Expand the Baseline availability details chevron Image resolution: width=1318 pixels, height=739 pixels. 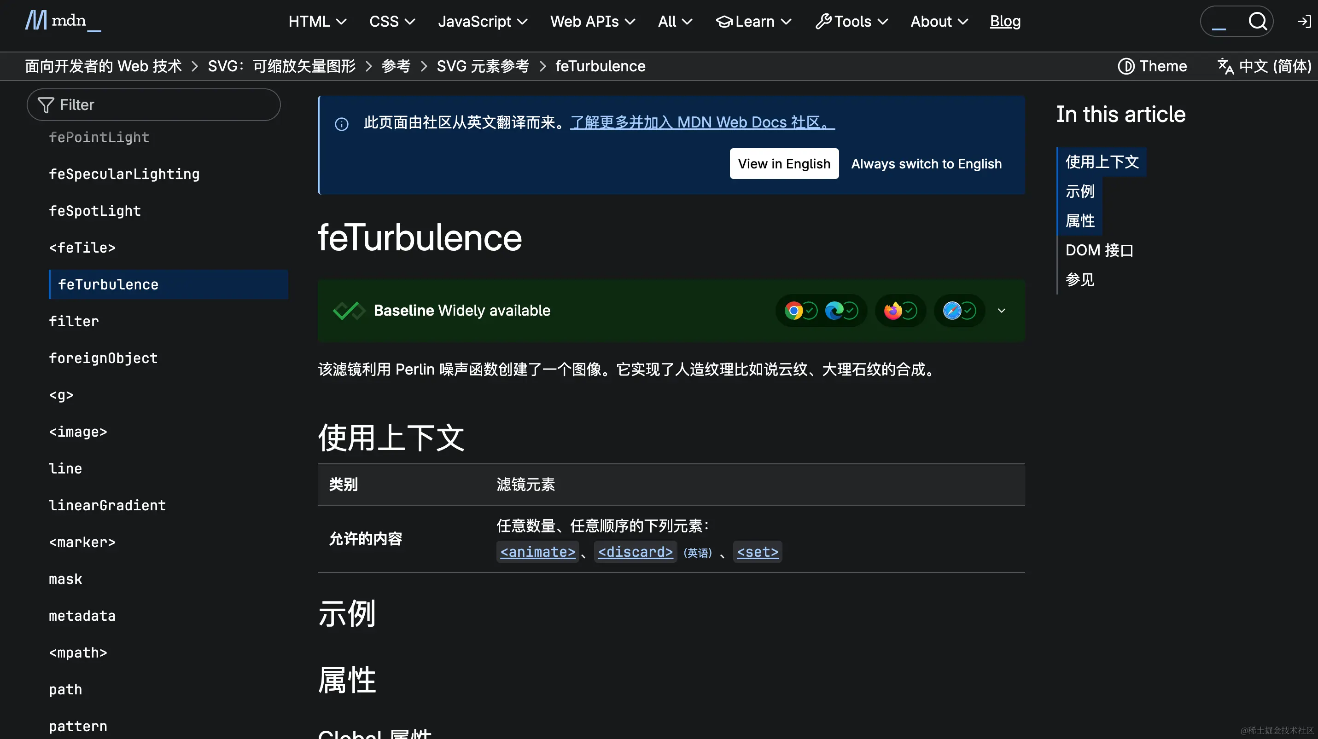coord(1001,310)
